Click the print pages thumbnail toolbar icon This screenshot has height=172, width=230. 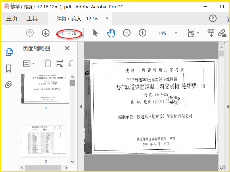click(x=60, y=63)
